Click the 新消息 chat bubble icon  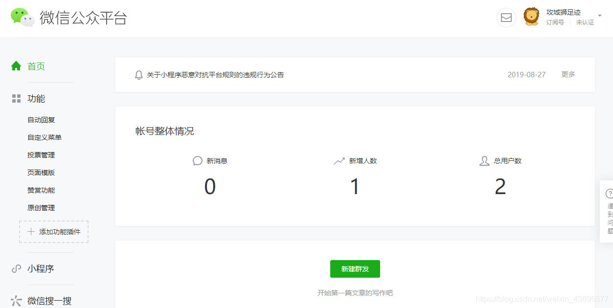point(198,161)
